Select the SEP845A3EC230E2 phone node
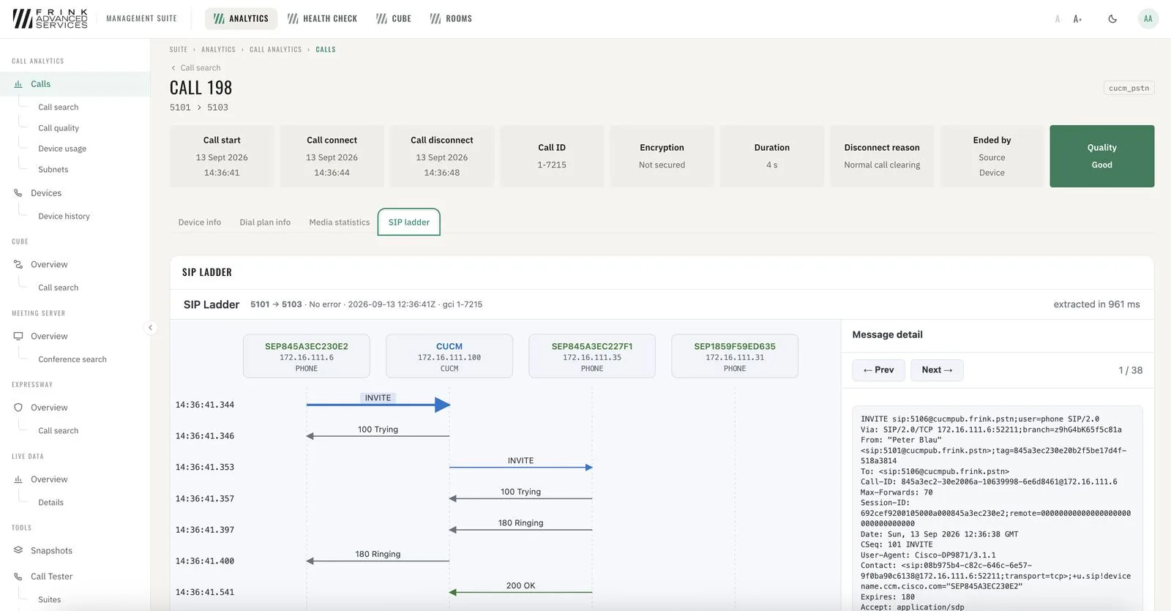This screenshot has height=611, width=1171. pos(307,356)
